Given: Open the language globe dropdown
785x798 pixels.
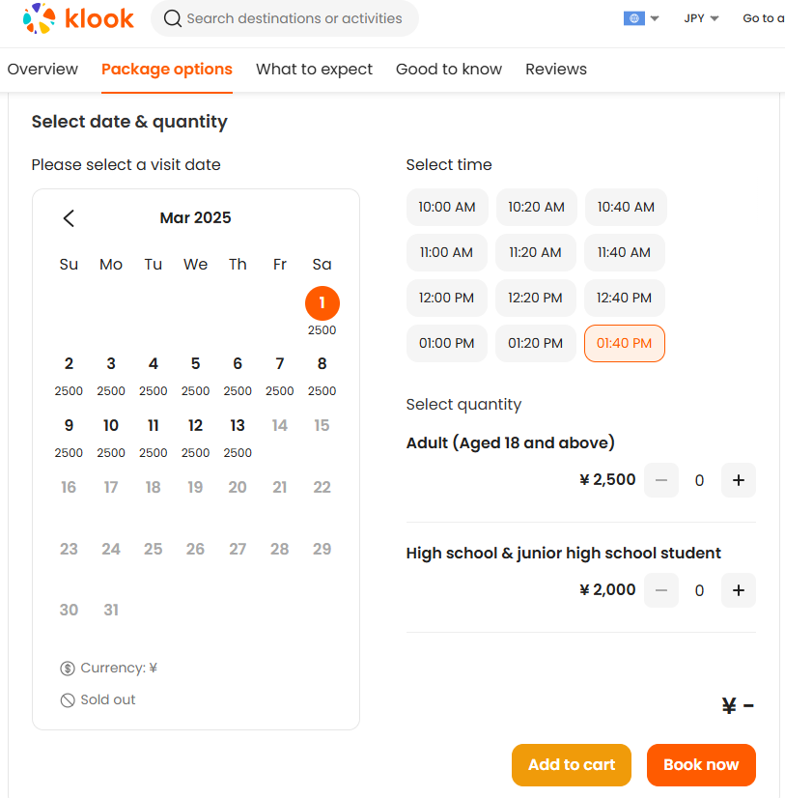Looking at the screenshot, I should (641, 18).
